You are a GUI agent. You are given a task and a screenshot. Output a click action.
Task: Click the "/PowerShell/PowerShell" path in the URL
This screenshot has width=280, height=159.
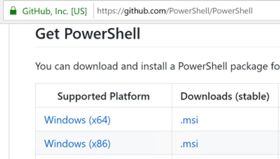[x=210, y=10]
